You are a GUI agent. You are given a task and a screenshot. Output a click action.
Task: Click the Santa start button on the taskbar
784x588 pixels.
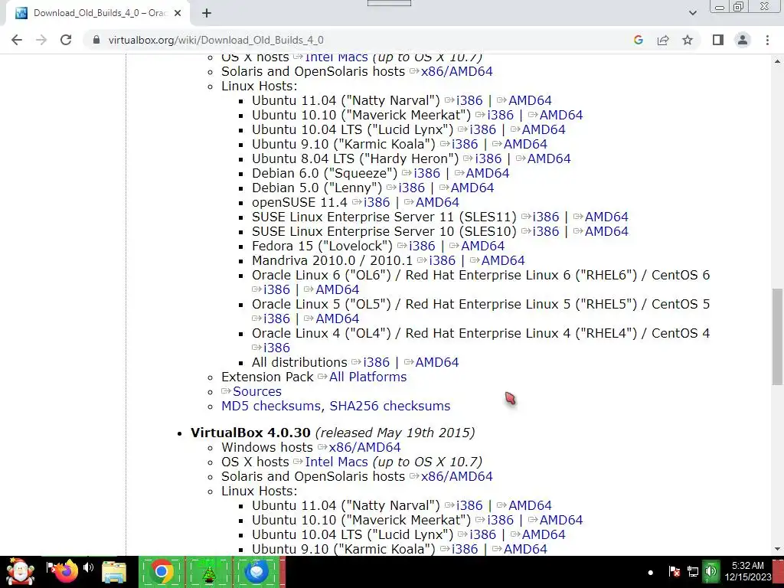tap(20, 572)
